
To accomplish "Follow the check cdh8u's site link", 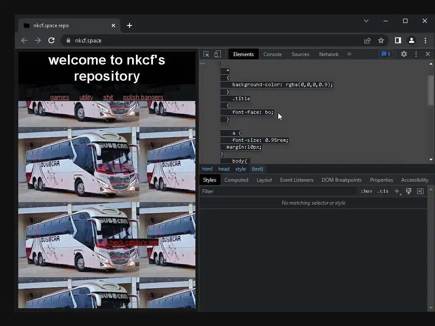I will click(133, 242).
